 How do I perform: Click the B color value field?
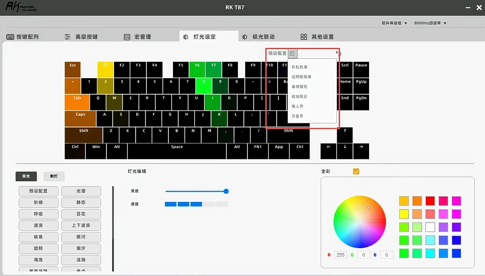(x=386, y=255)
